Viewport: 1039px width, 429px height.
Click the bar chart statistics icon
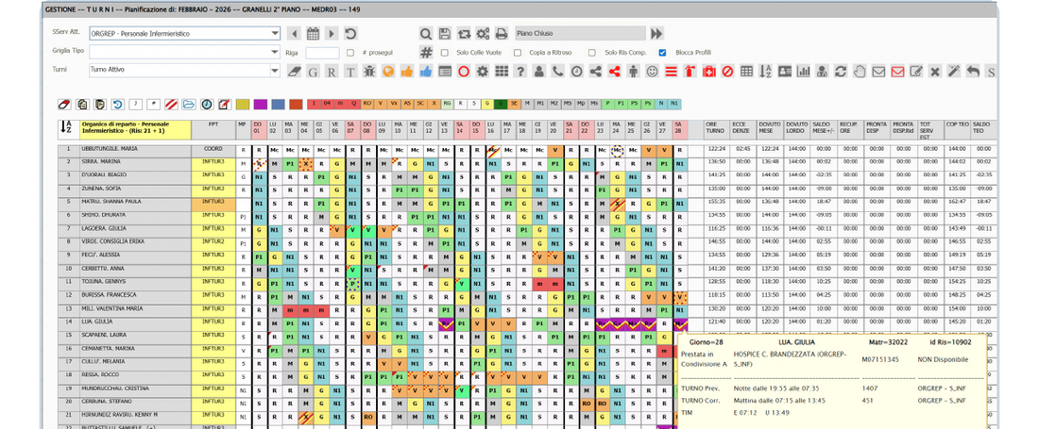[803, 72]
